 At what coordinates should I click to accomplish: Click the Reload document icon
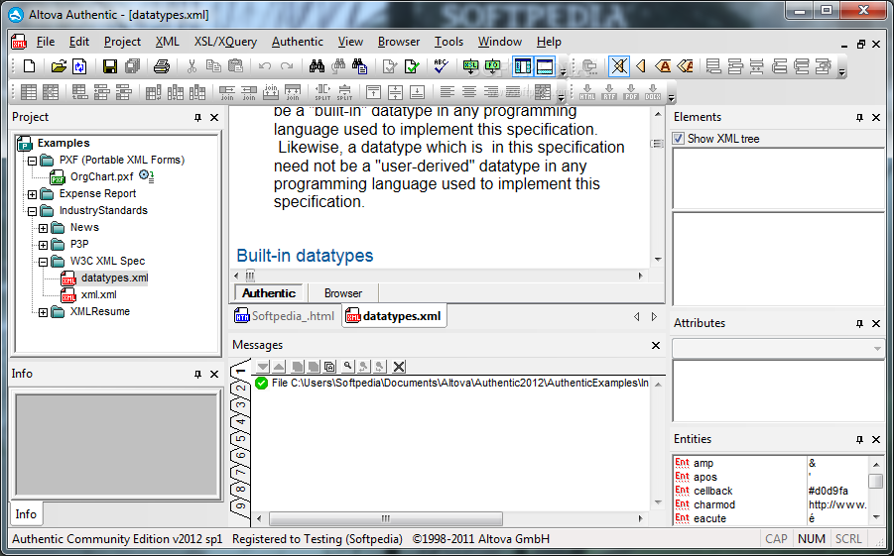[x=79, y=66]
